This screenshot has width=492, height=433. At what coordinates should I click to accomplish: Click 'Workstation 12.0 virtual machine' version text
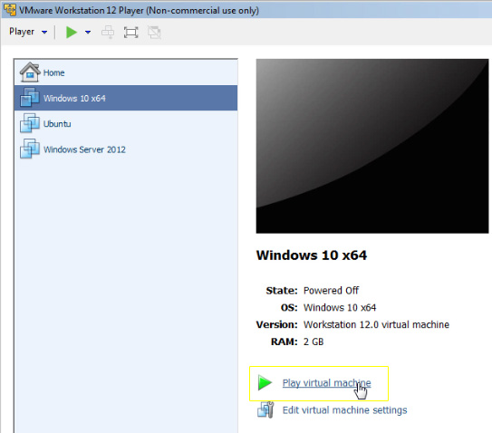(376, 324)
